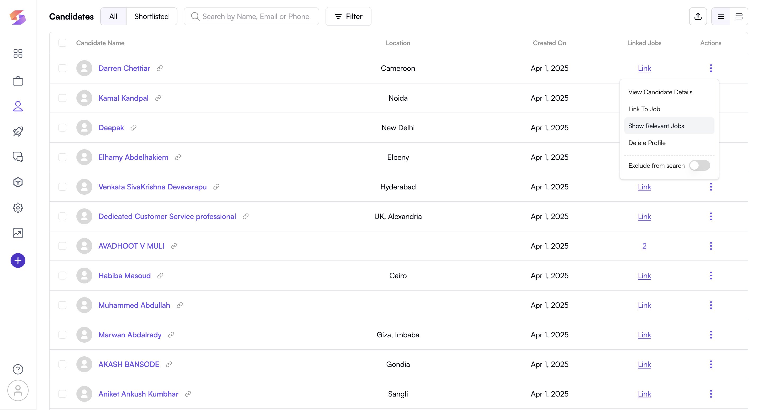Choose View Candidate Details from menu
The image size is (761, 410).
669,92
